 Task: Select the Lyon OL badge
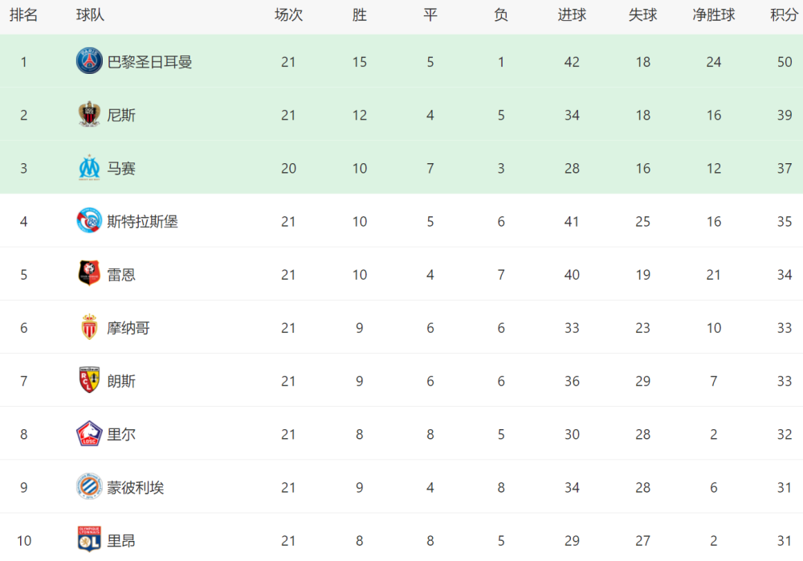tap(89, 539)
